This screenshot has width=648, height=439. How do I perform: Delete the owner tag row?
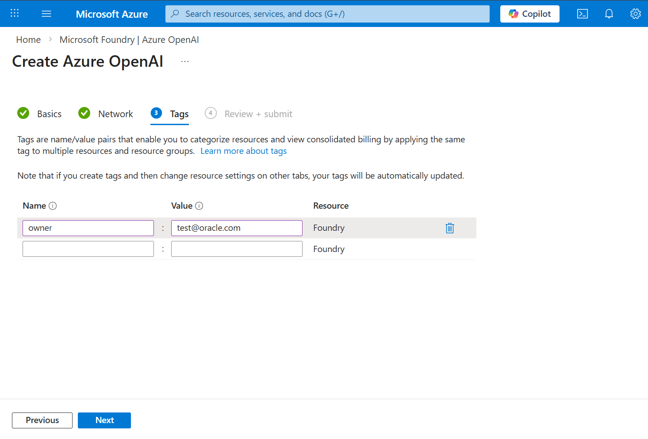tap(449, 228)
